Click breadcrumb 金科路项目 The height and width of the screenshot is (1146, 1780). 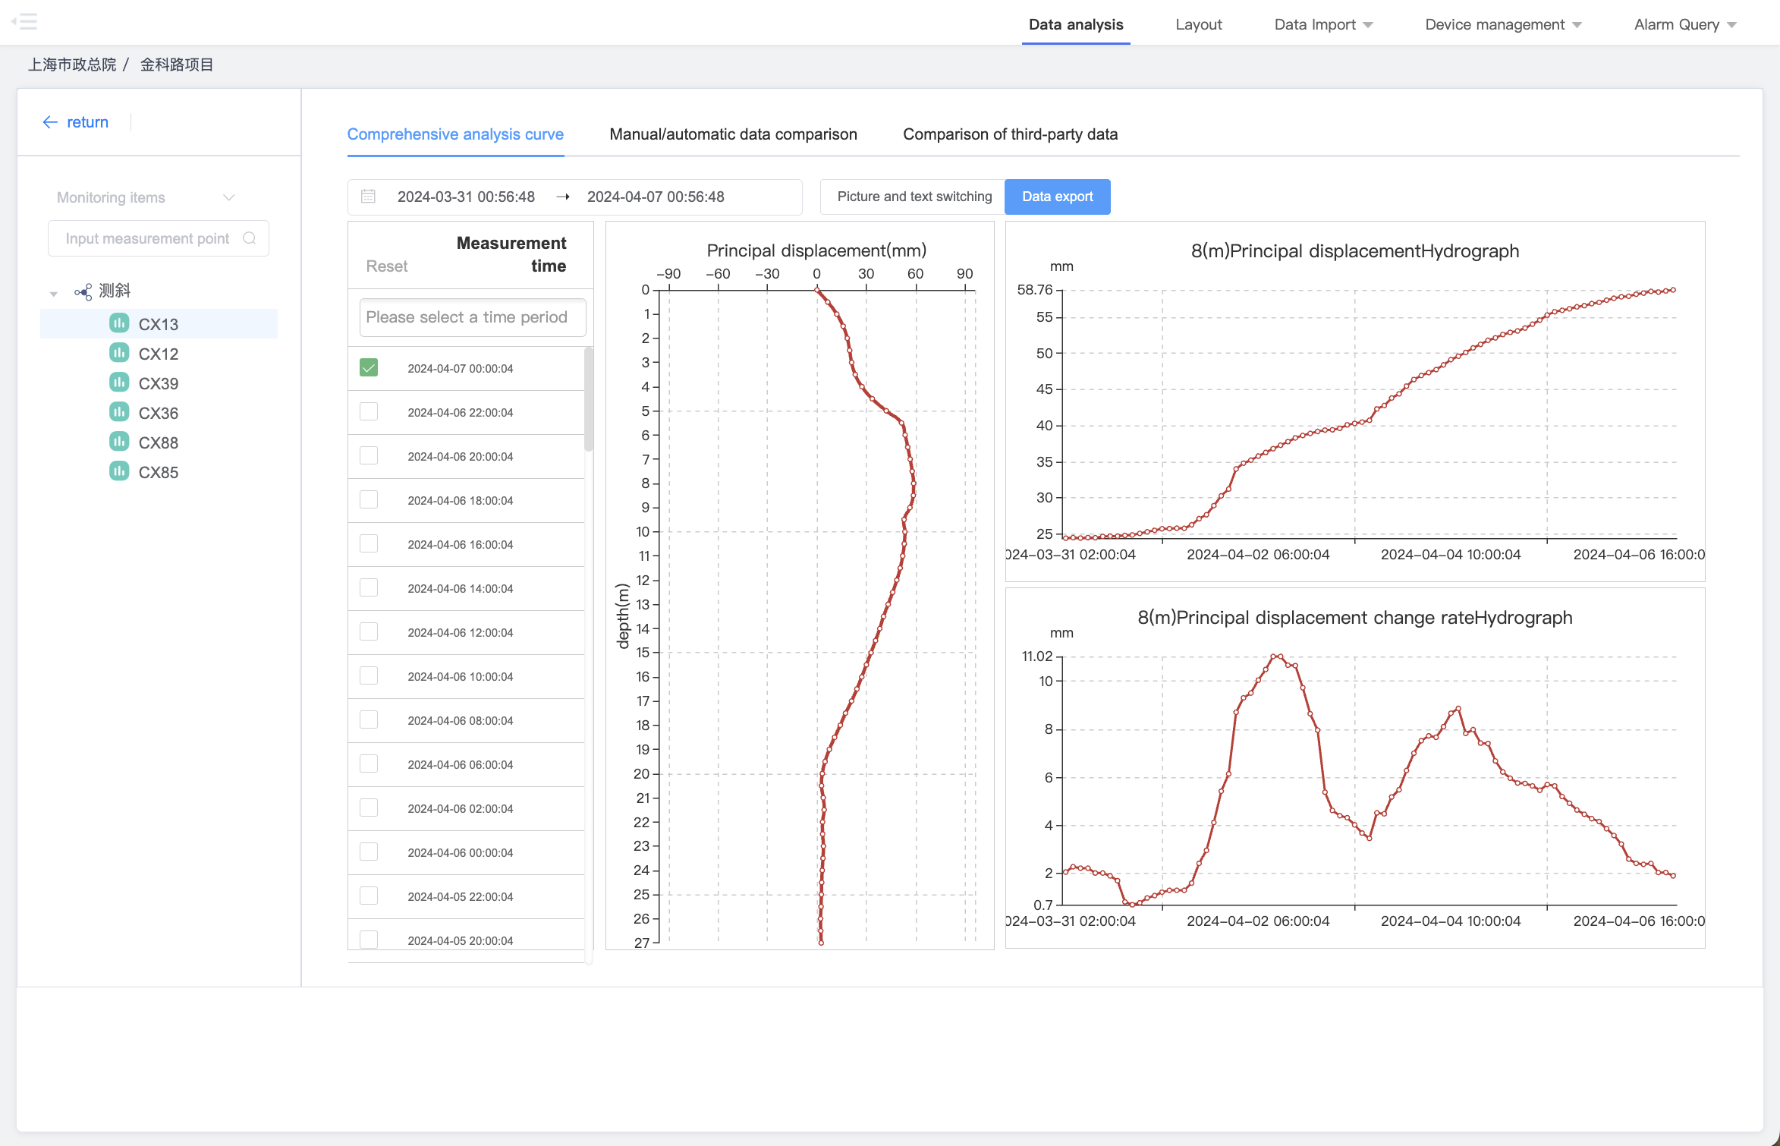(177, 65)
